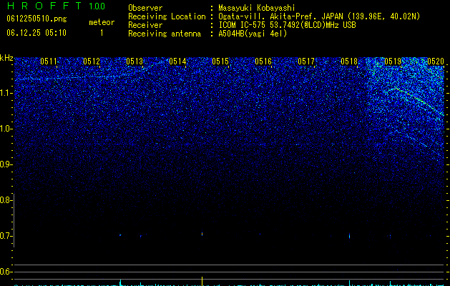The height and width of the screenshot is (286, 450).
Task: Click the 0518 time axis label
Action: pos(349,61)
